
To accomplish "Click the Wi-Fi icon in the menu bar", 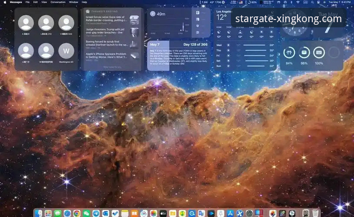I will click(x=298, y=2).
